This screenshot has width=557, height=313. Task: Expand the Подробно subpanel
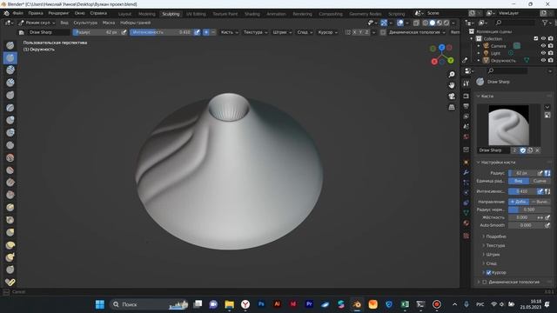point(495,236)
